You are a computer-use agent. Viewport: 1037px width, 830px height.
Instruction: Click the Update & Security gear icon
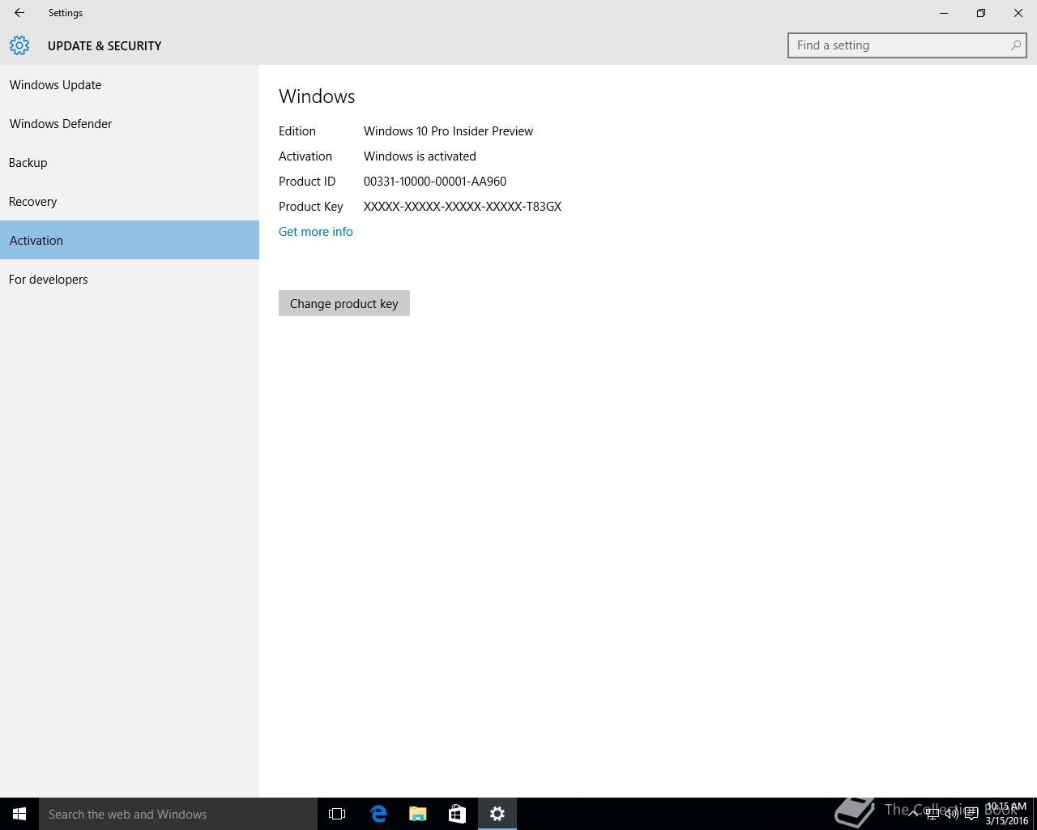coord(19,45)
